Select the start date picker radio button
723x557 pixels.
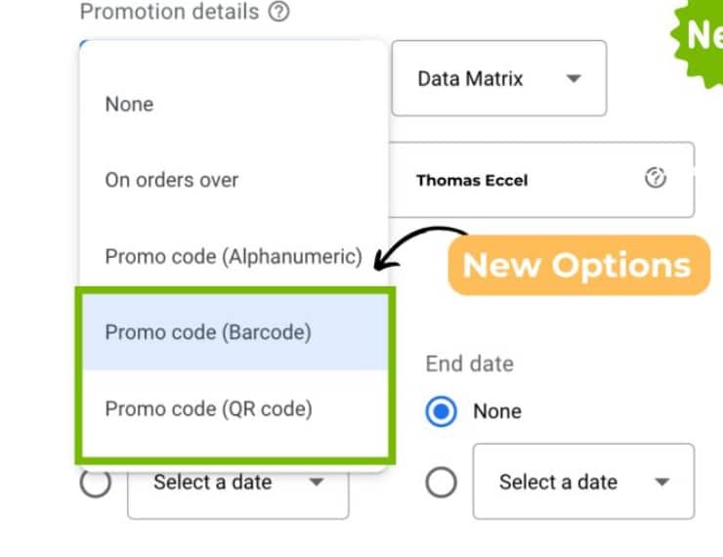(96, 483)
